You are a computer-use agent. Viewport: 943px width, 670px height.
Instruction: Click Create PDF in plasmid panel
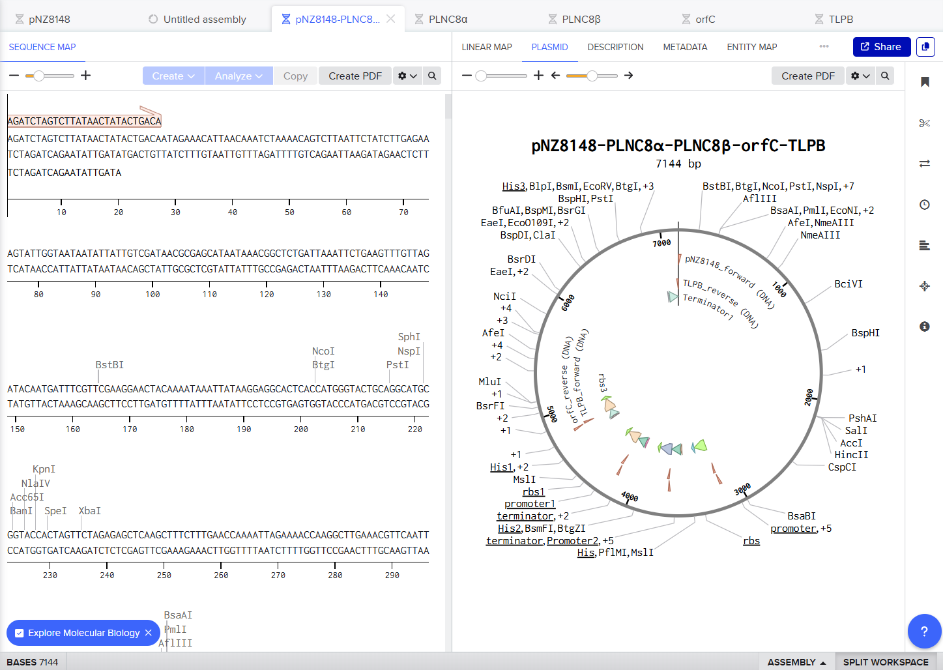[x=808, y=76]
